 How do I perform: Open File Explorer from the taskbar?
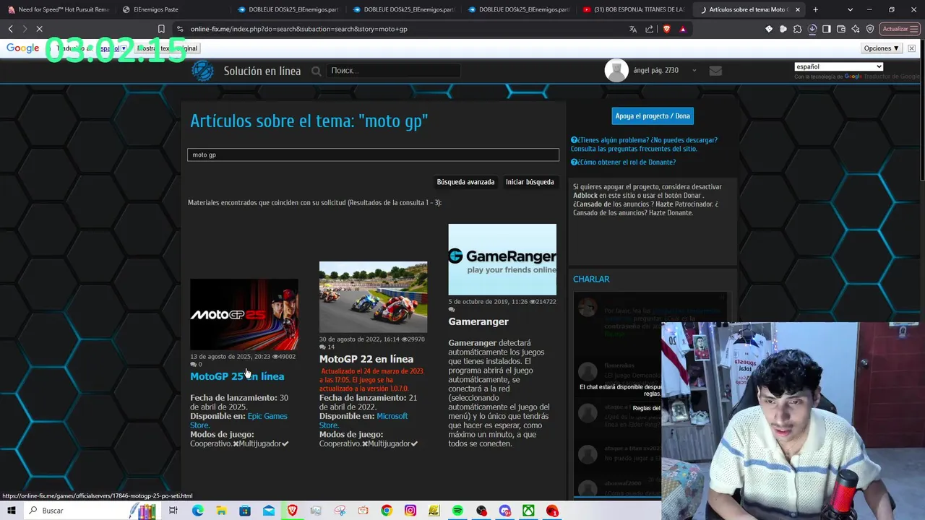(x=221, y=511)
